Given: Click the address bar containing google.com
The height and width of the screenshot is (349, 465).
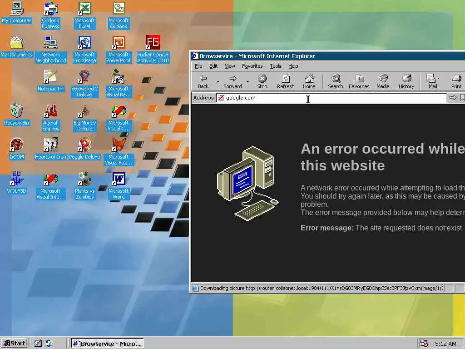Looking at the screenshot, I should (331, 98).
